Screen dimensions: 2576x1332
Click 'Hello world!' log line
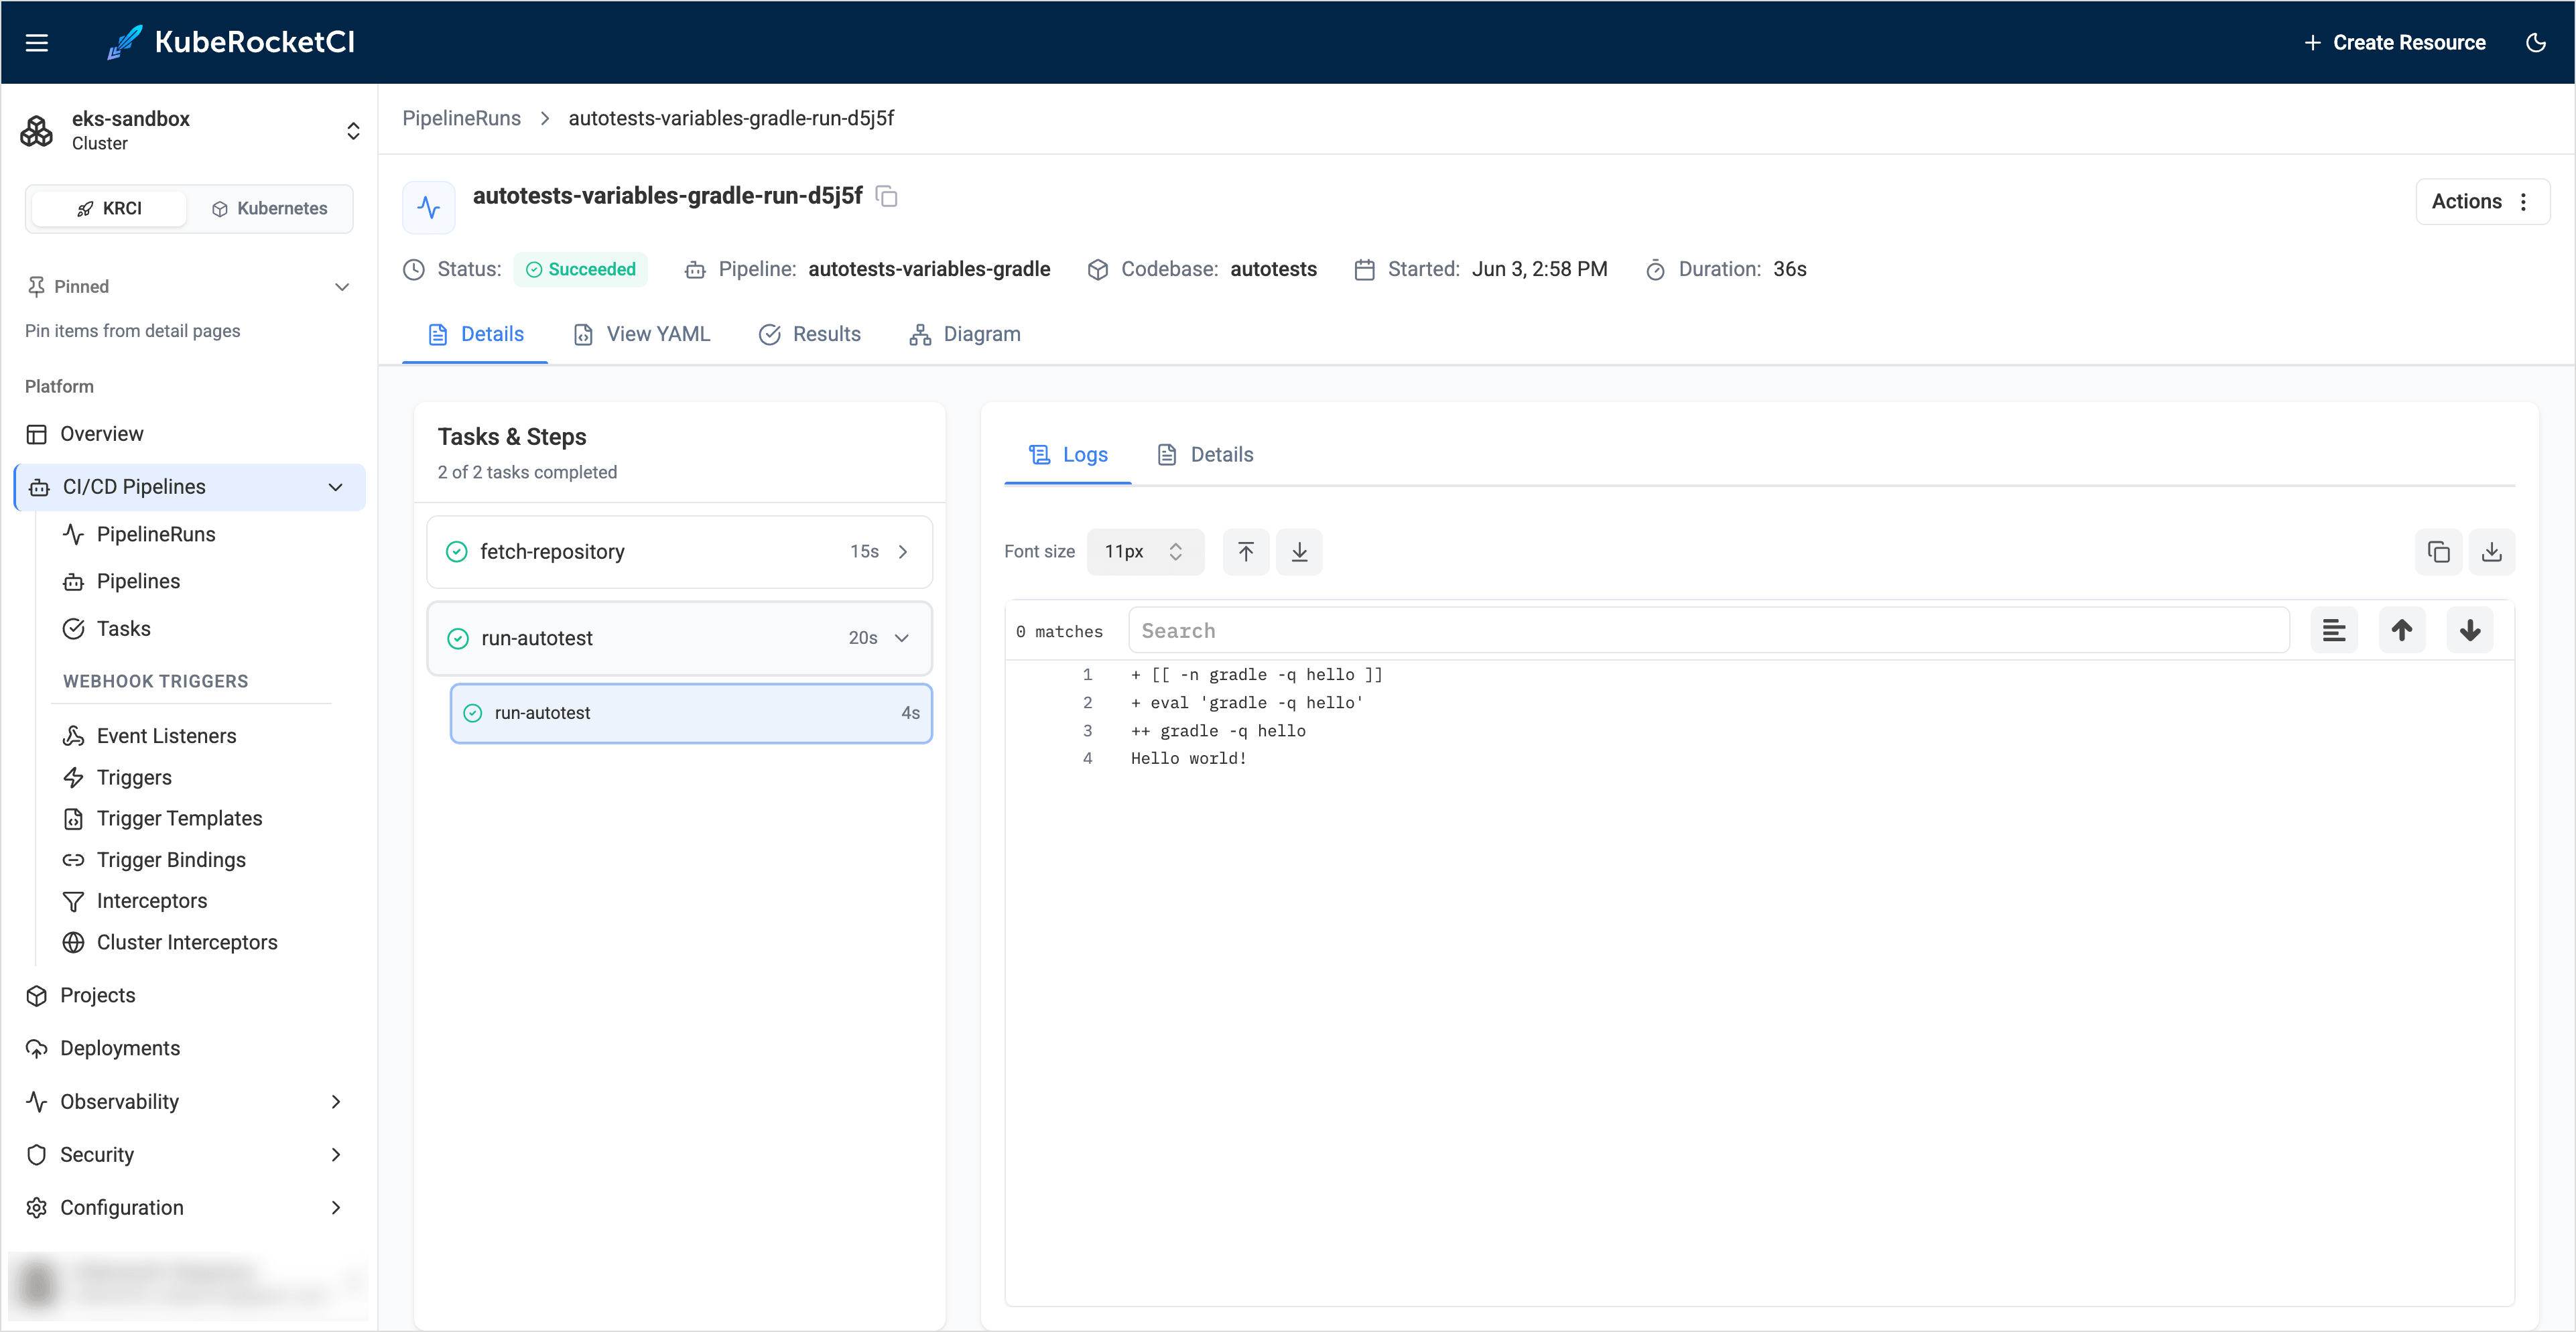[x=1188, y=758]
